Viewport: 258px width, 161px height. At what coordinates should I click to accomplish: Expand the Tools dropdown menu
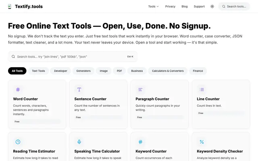pyautogui.click(x=153, y=6)
